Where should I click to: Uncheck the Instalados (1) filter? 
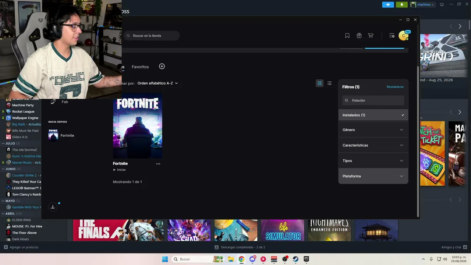(x=373, y=115)
